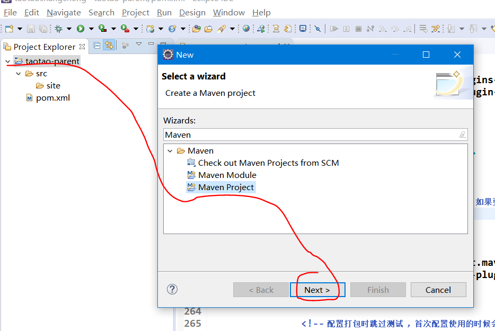This screenshot has width=495, height=331.
Task: Toggle Link with Editor in Project Explorer
Action: coord(109,46)
